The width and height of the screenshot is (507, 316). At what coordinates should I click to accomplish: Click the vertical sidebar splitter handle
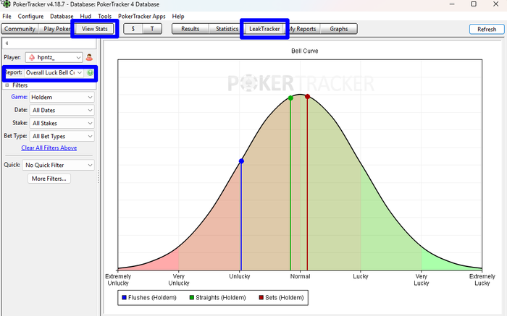coord(99,176)
